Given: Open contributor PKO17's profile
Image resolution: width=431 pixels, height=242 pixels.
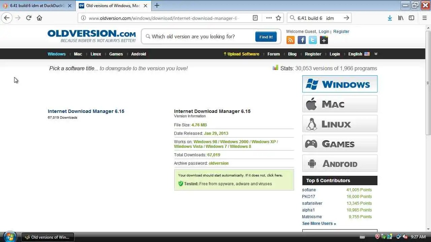Looking at the screenshot, I should tap(308, 196).
